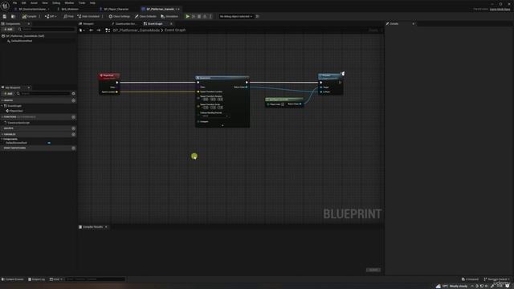Click the DefaultSceneRoot variable type pill
The height and width of the screenshot is (289, 514).
(x=49, y=143)
